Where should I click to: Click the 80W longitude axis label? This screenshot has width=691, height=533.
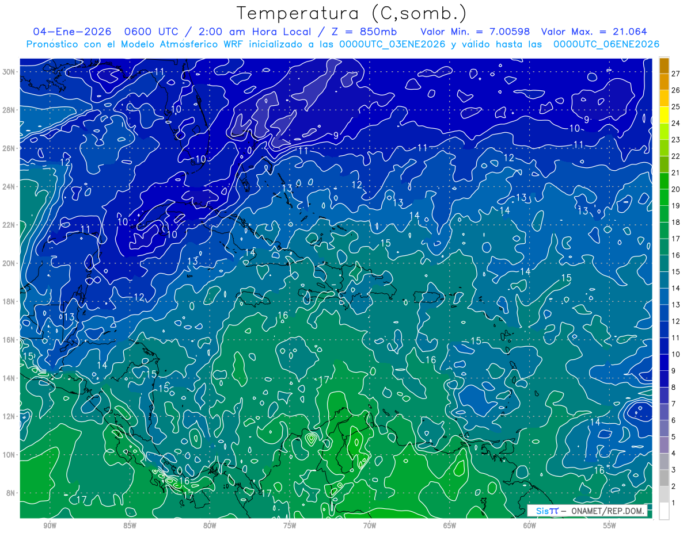pos(210,526)
